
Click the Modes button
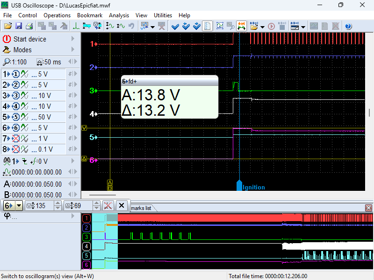[x=22, y=50]
